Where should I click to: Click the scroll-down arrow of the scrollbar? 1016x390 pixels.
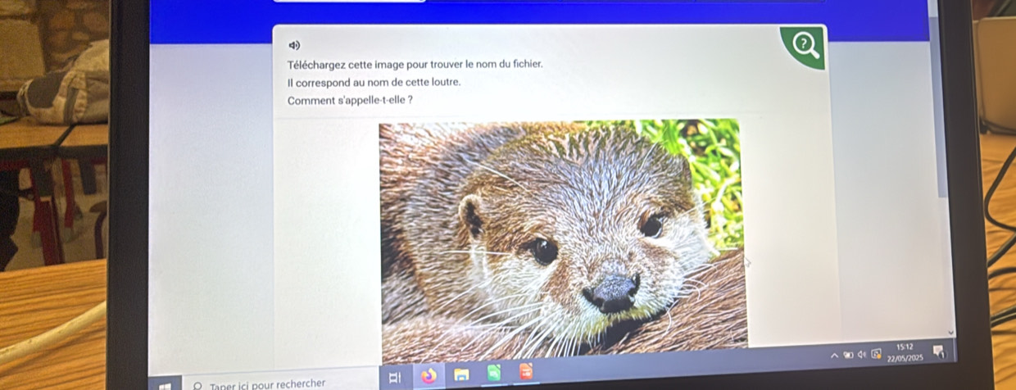tap(950, 332)
